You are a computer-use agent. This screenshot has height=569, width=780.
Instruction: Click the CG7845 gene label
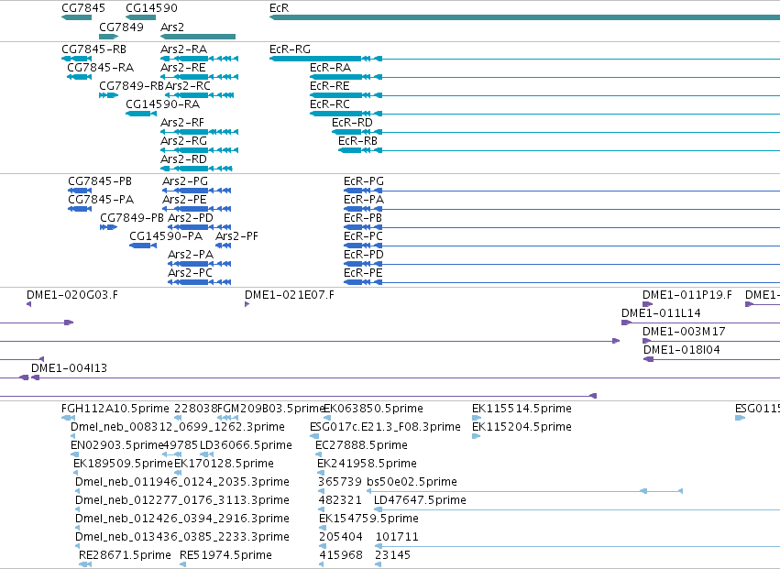pyautogui.click(x=83, y=8)
